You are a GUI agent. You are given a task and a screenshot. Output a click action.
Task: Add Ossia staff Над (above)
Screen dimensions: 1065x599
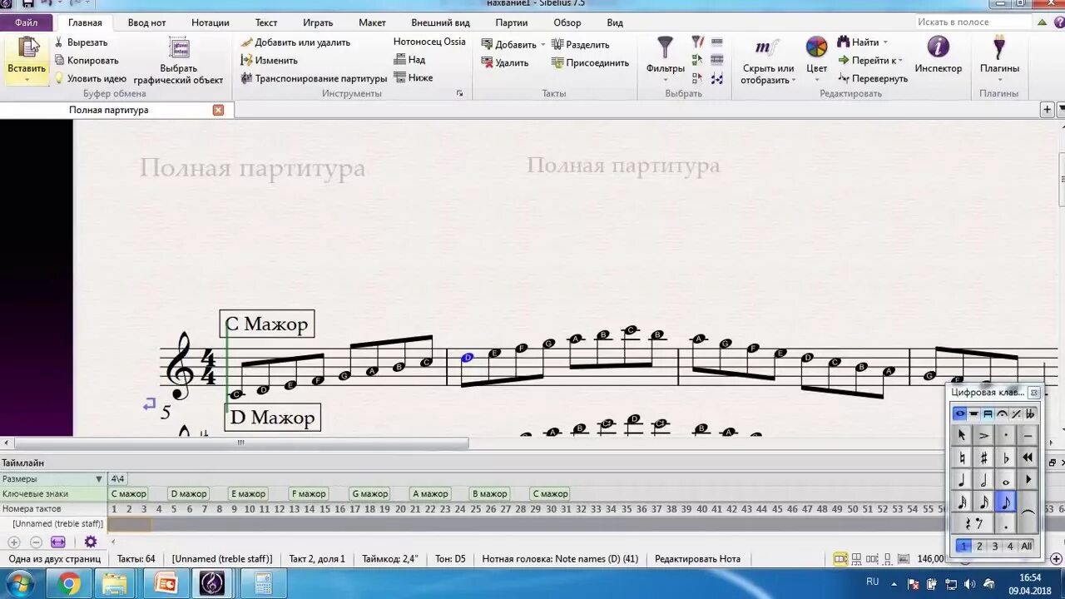(x=410, y=60)
